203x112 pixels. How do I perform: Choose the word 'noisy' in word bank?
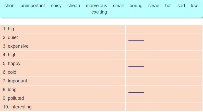(56, 6)
